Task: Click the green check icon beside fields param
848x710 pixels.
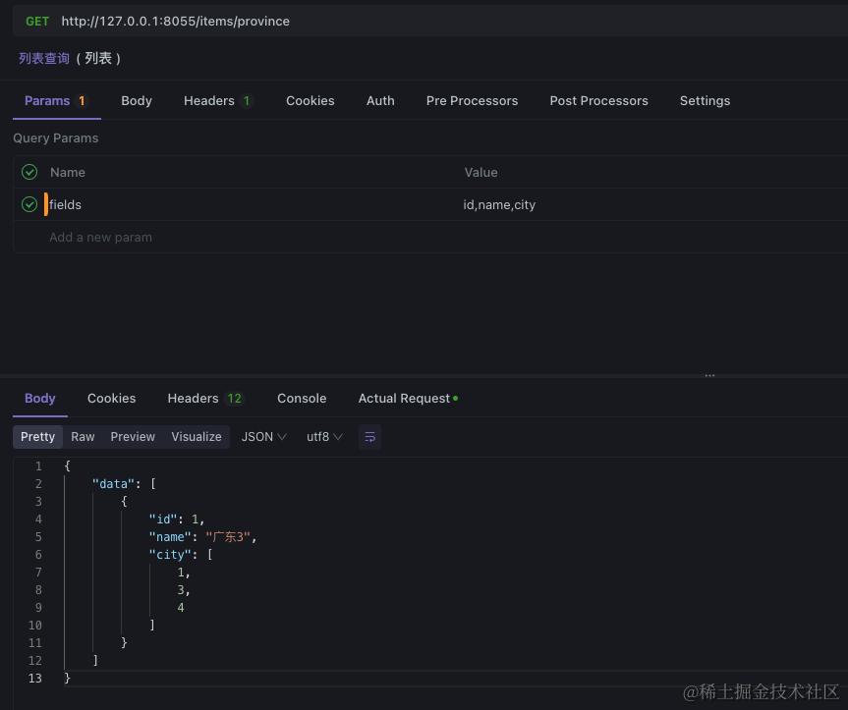Action: point(28,204)
